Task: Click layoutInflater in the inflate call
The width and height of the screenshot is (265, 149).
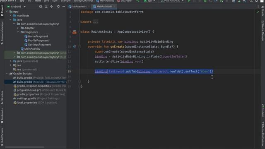Action: pyautogui.click(x=173, y=56)
